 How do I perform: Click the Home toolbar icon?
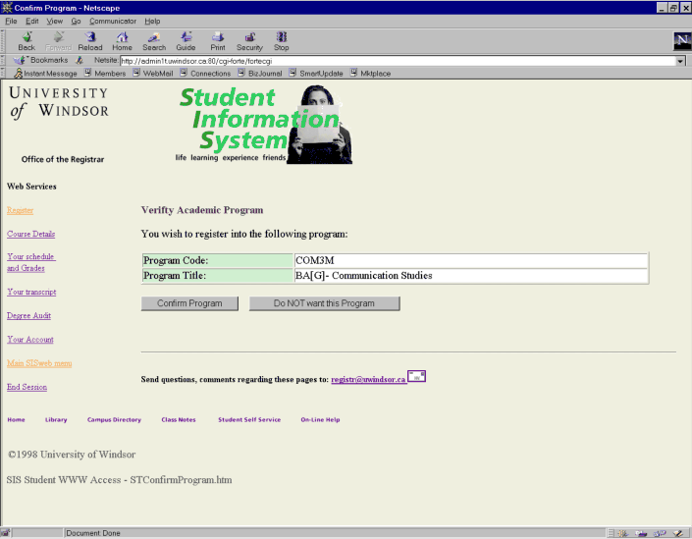pos(122,40)
